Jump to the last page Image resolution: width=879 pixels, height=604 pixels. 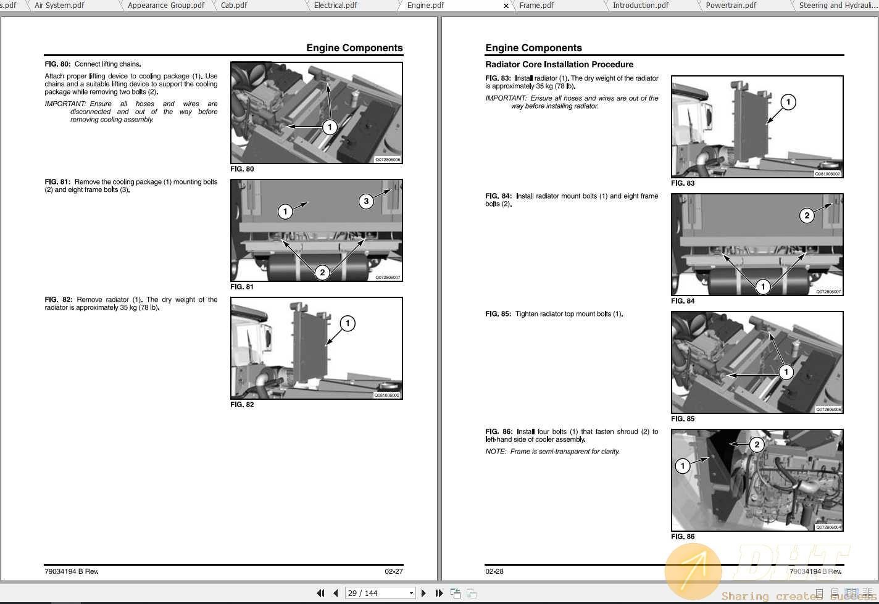click(x=439, y=593)
